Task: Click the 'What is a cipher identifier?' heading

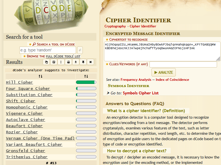Action: click(146, 111)
